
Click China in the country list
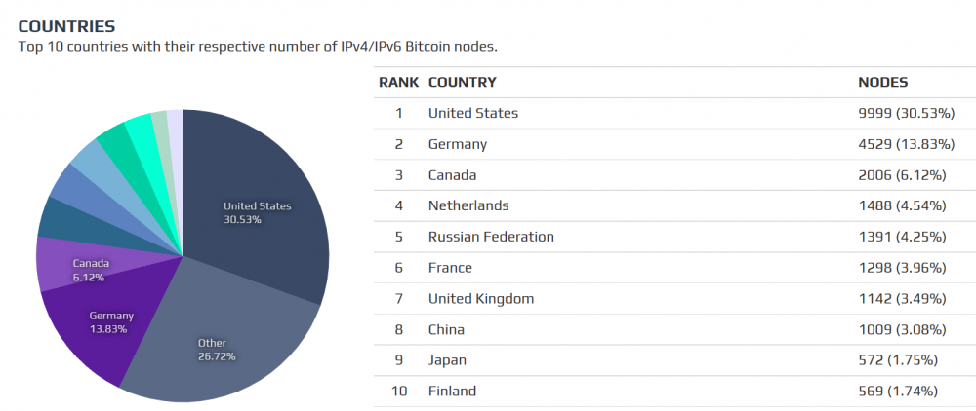tap(446, 329)
